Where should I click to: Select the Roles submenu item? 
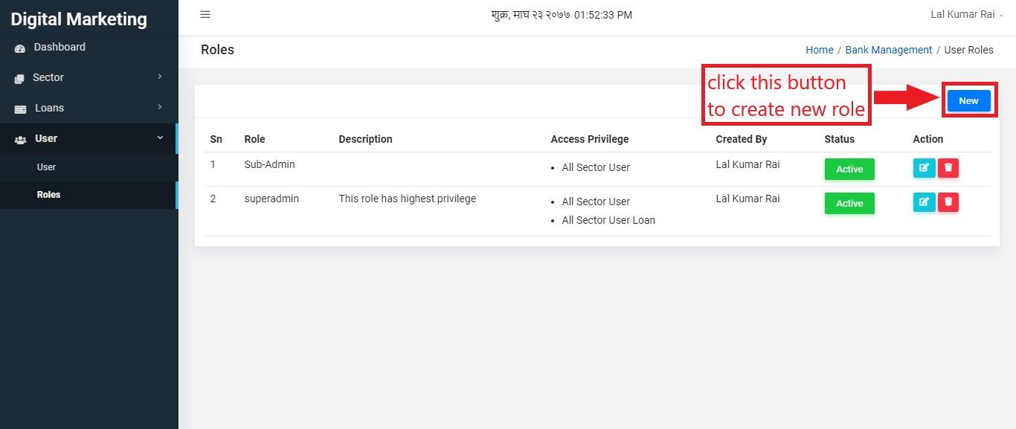pos(89,195)
